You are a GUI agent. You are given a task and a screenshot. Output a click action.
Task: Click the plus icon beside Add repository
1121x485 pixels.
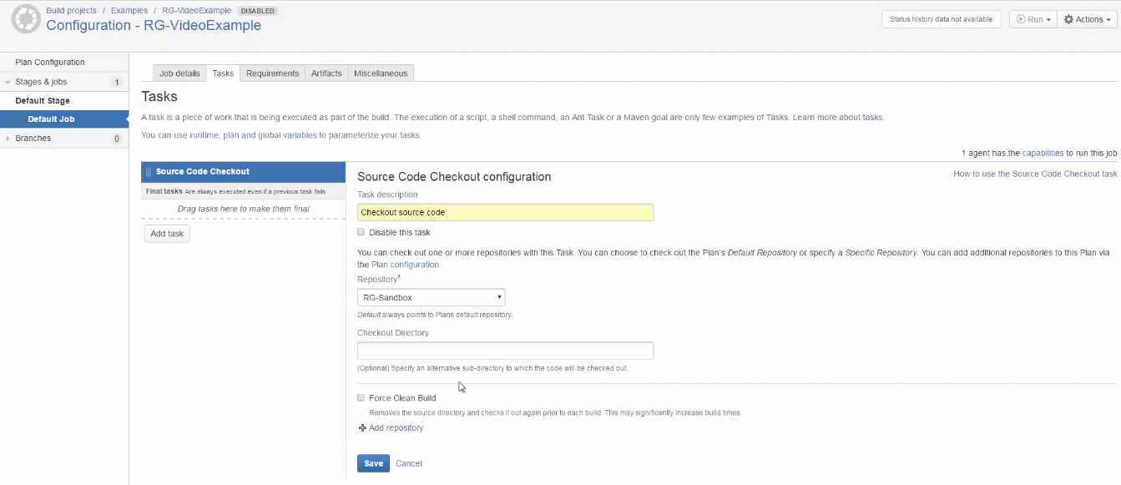[362, 428]
